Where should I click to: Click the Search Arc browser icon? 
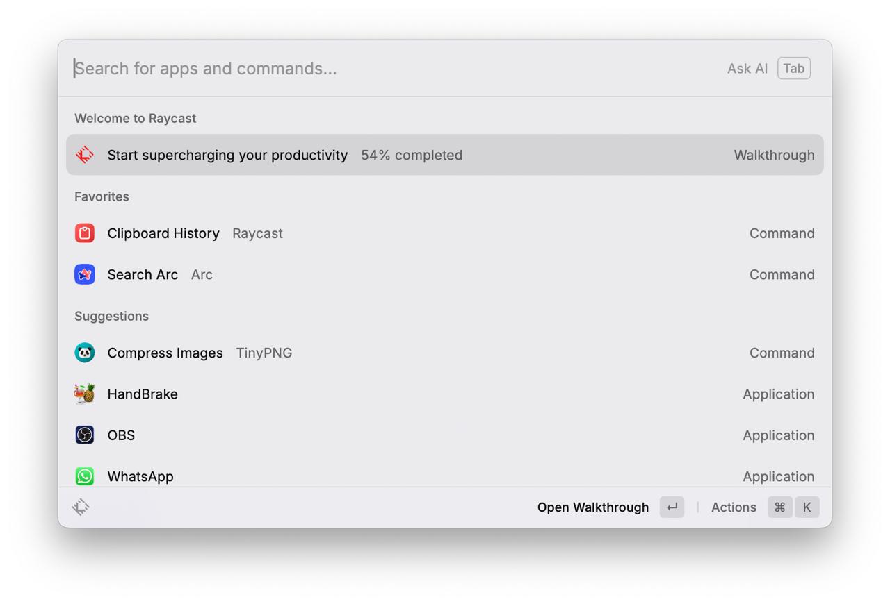coord(85,274)
